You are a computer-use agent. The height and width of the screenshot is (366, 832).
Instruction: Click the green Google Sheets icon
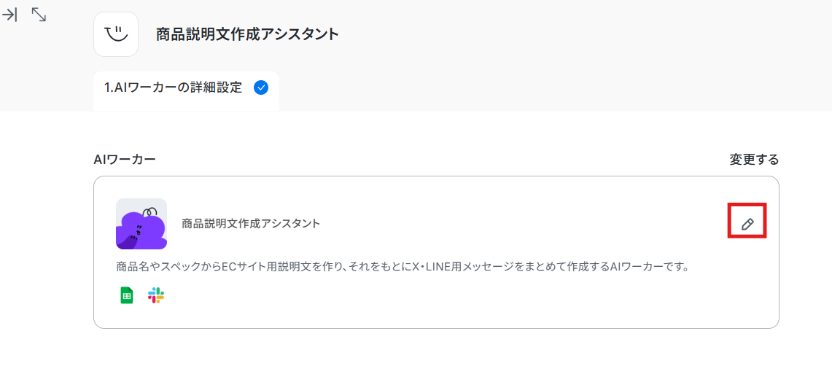pyautogui.click(x=127, y=295)
